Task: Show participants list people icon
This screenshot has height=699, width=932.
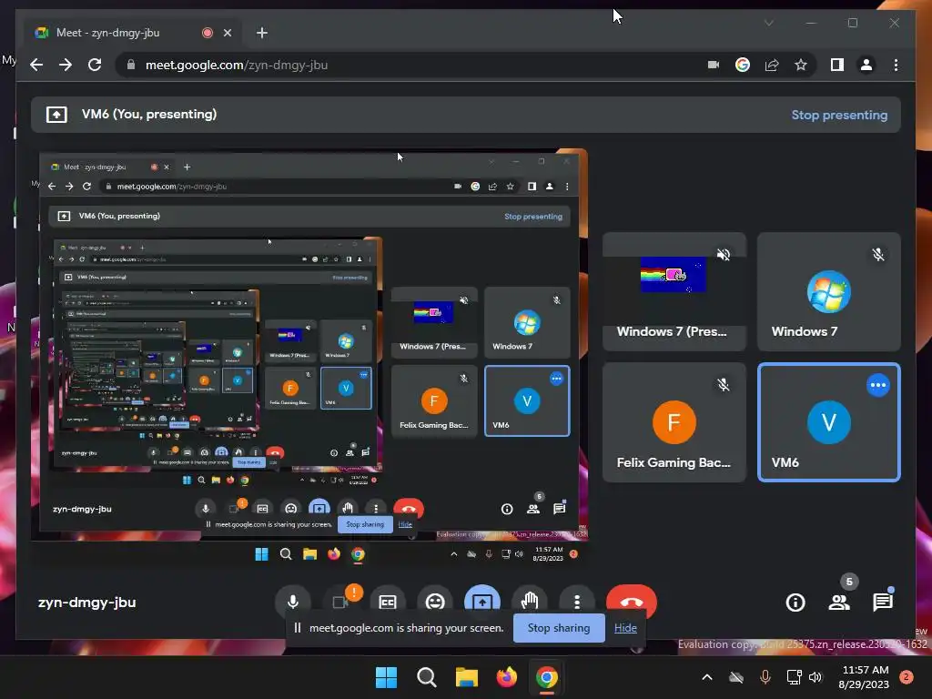Action: click(838, 603)
